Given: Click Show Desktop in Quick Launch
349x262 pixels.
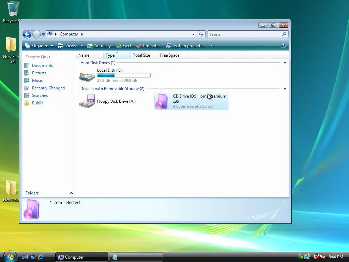Looking at the screenshot, I should click(x=25, y=257).
